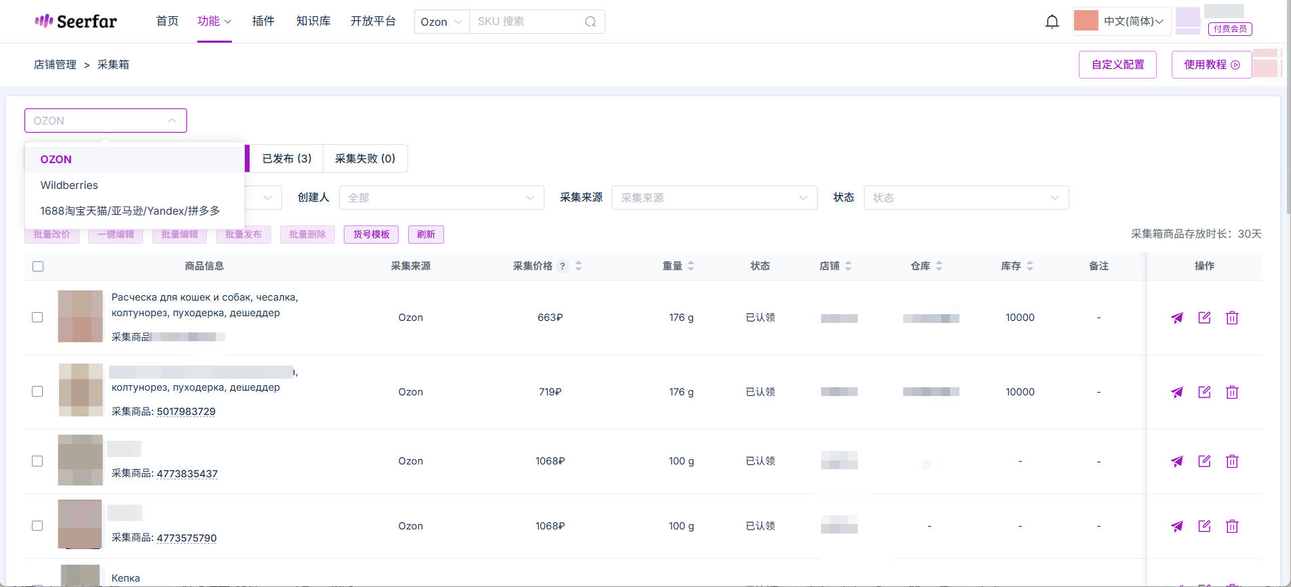
Task: Select 1688淘宝天猫/亚马逊/Yandex/拼多多 option
Action: (134, 211)
